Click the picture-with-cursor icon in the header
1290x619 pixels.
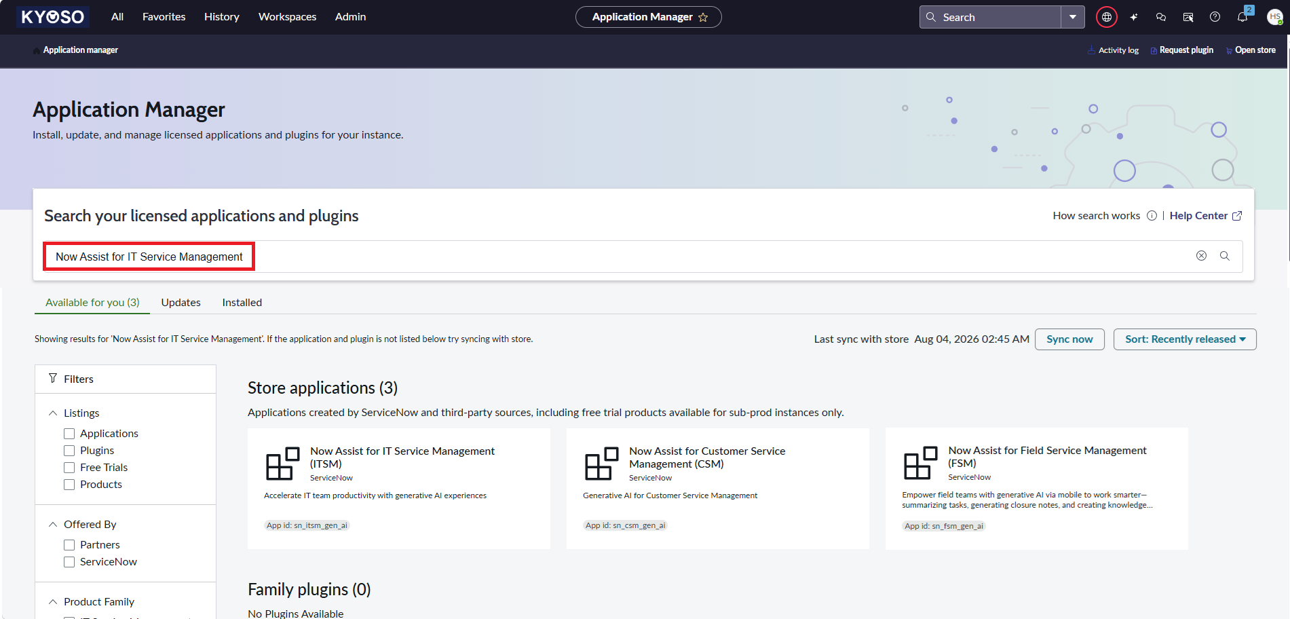[x=1188, y=17]
